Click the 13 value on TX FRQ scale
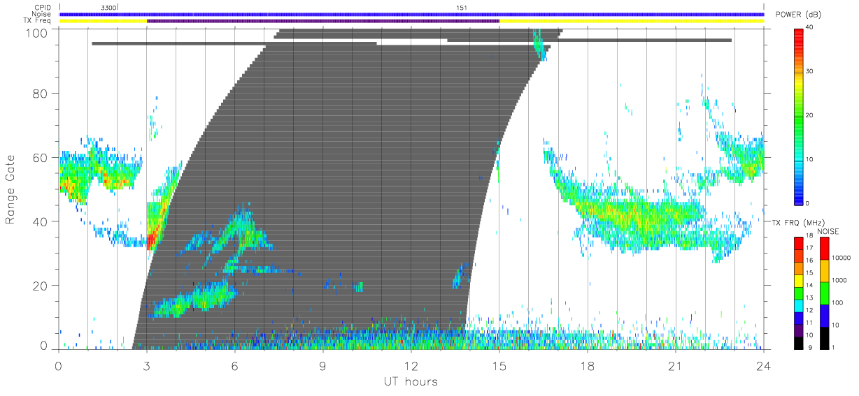The image size is (859, 396). [x=809, y=298]
